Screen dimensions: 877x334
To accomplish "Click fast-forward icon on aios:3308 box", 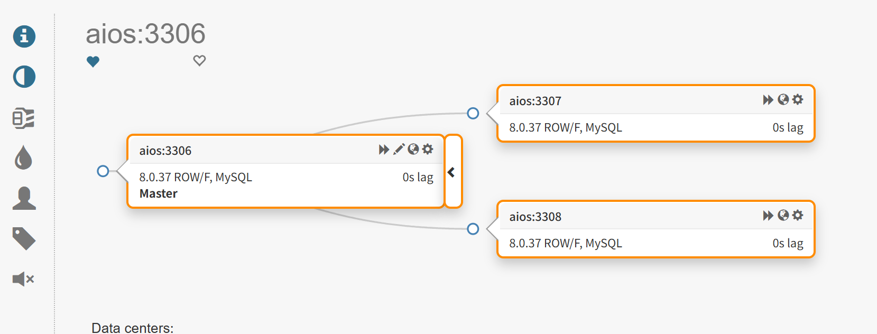I will pyautogui.click(x=768, y=216).
